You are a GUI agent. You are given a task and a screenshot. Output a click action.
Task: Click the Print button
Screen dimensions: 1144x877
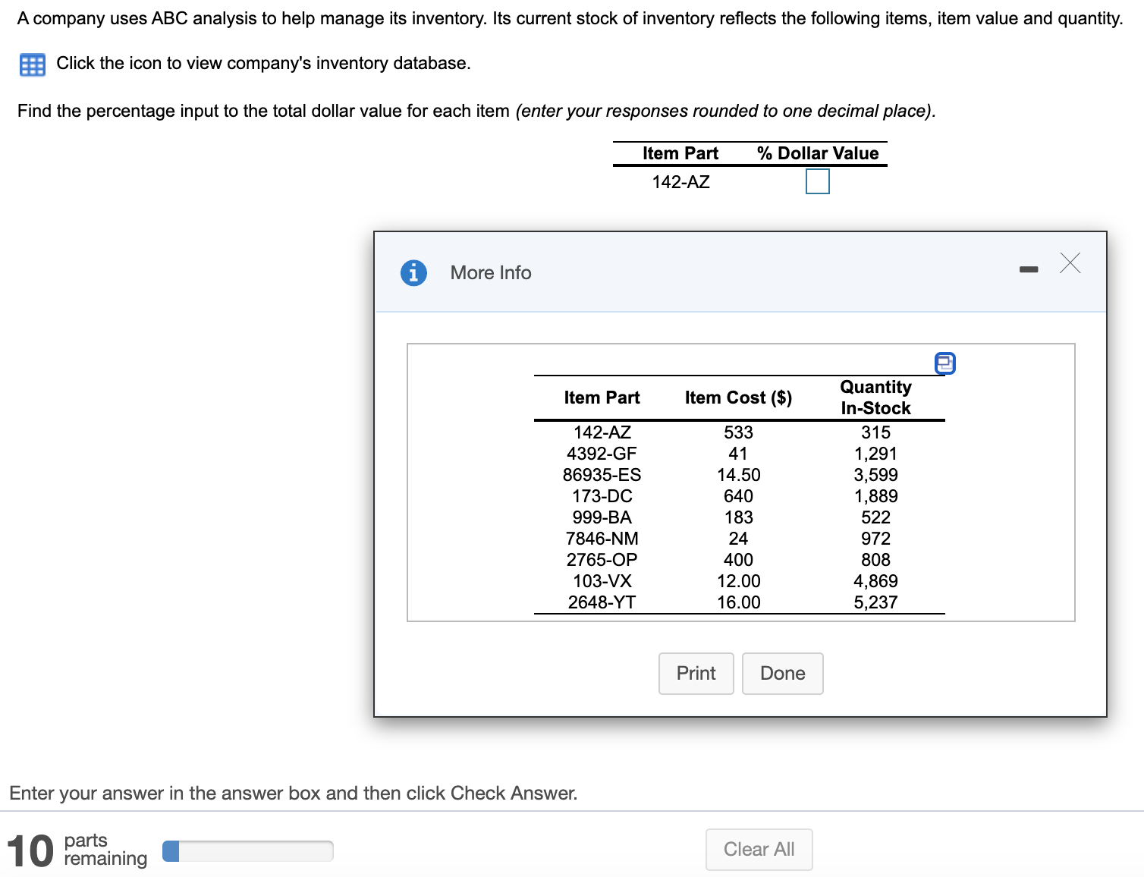[x=695, y=673]
